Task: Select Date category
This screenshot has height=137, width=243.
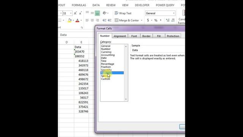Action: [x=104, y=58]
